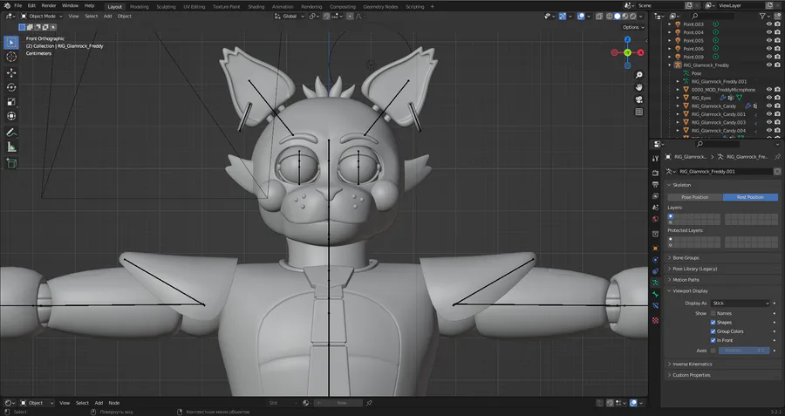Switch to the Geometry Nodes workspace tab
785x416 pixels.
380,6
